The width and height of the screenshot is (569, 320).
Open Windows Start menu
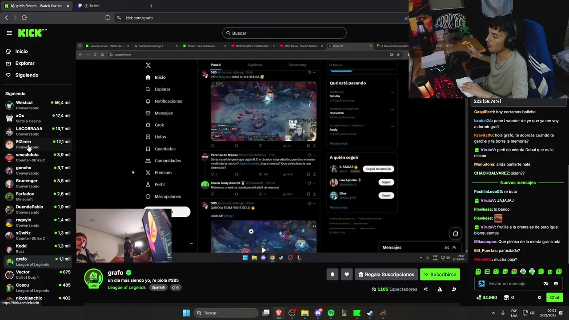pyautogui.click(x=186, y=313)
